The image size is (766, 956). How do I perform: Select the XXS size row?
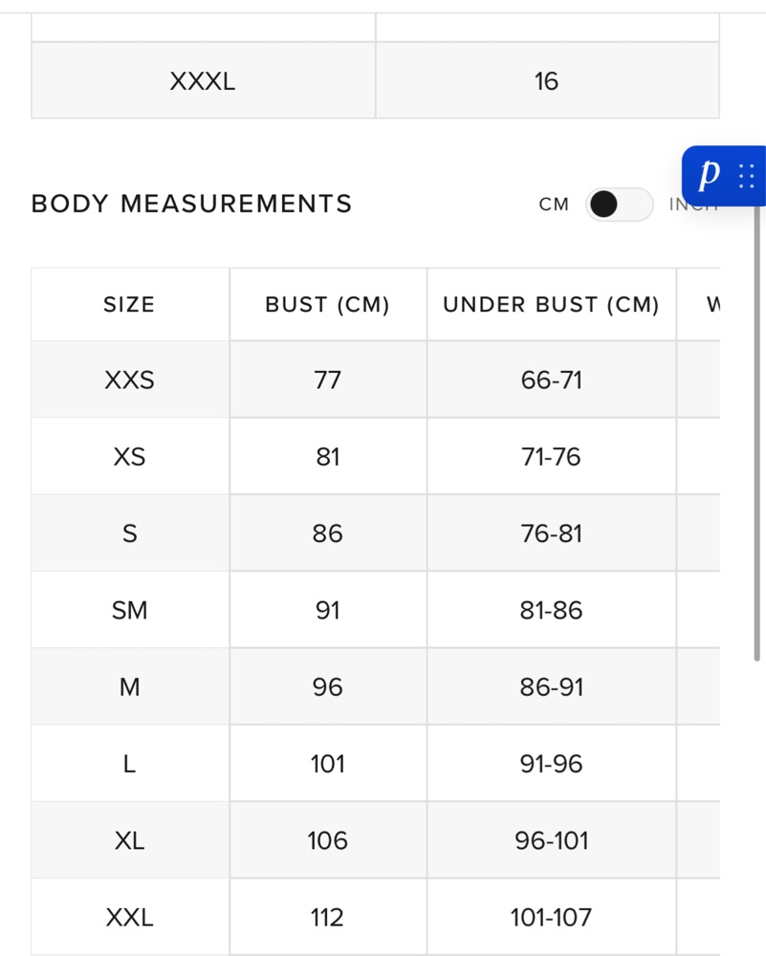pyautogui.click(x=376, y=380)
